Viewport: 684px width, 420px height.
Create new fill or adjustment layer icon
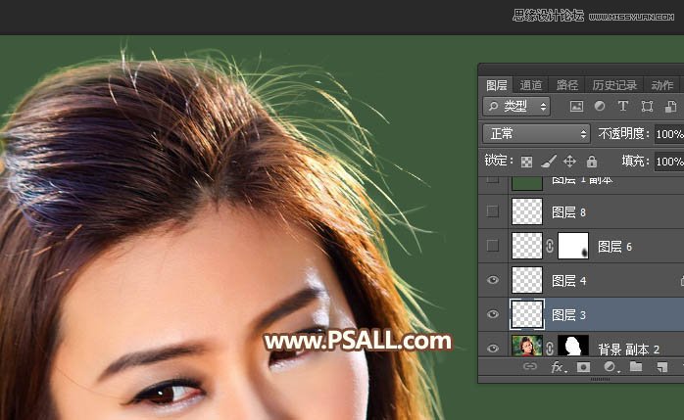[x=611, y=367]
